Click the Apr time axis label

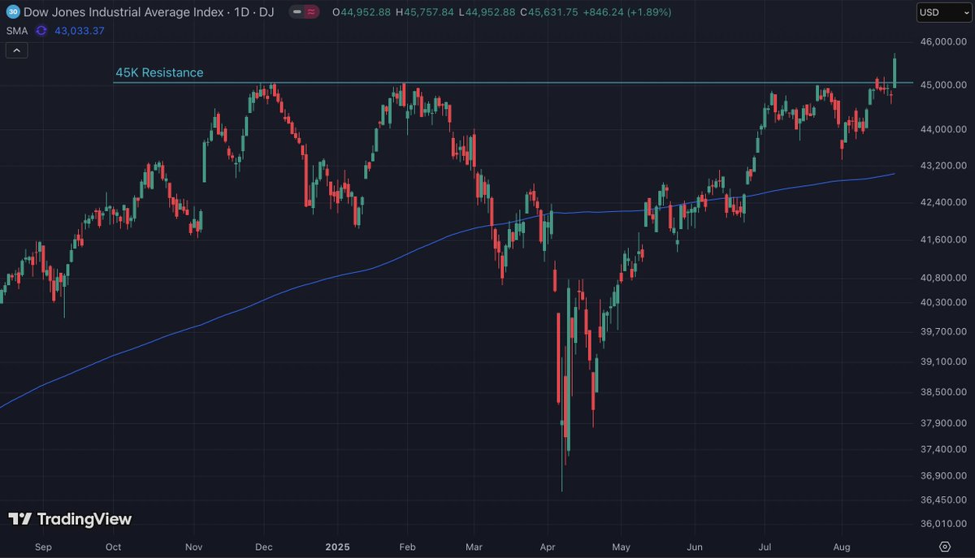pos(548,547)
